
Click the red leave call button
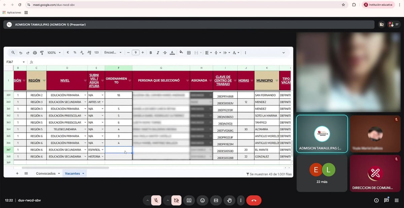tap(254, 200)
